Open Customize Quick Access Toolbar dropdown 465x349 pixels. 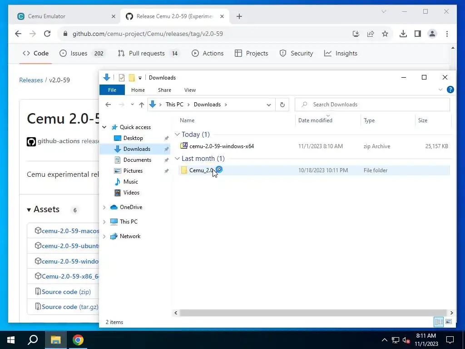tap(140, 78)
